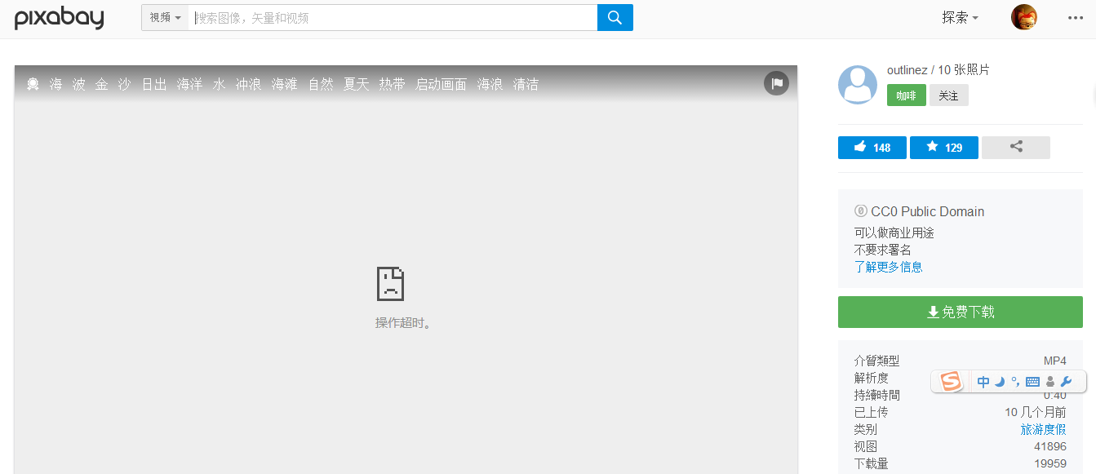Open the Sogou IME wrench settings icon
This screenshot has width=1096, height=474.
(x=1066, y=381)
